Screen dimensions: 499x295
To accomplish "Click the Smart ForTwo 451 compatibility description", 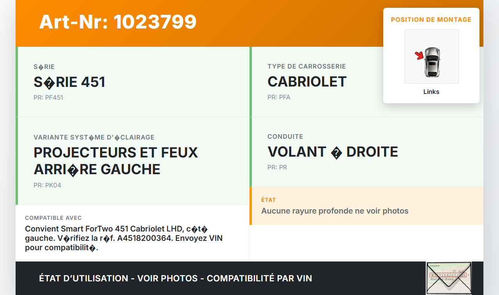I will pyautogui.click(x=124, y=238).
